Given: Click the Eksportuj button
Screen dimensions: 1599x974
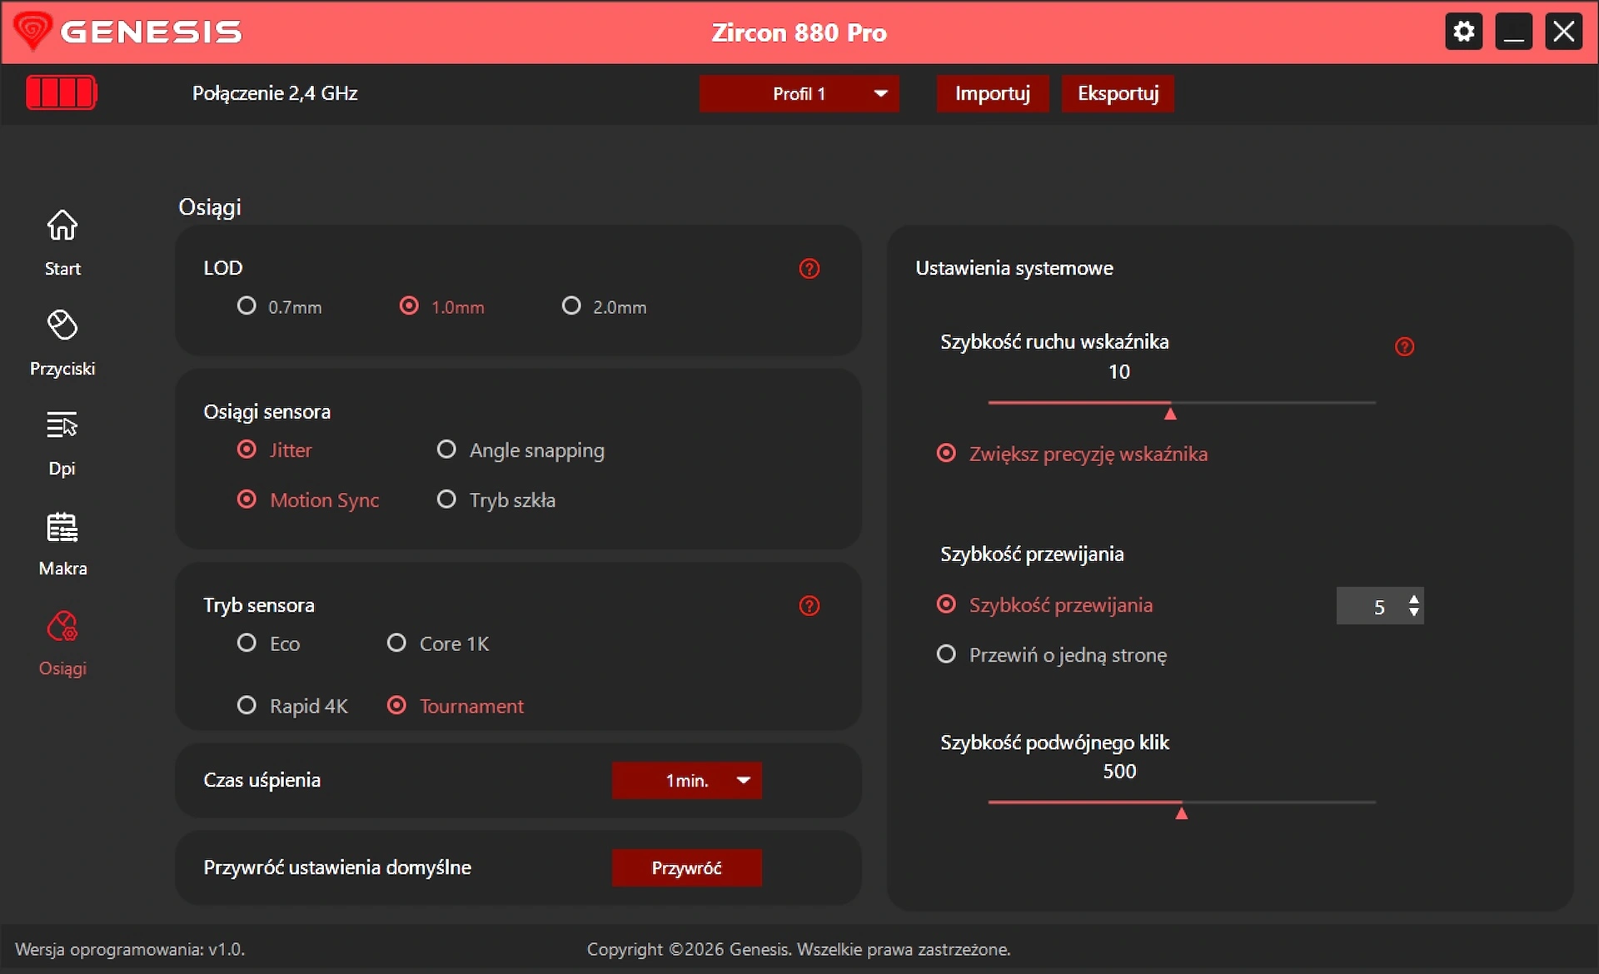Looking at the screenshot, I should tap(1118, 93).
